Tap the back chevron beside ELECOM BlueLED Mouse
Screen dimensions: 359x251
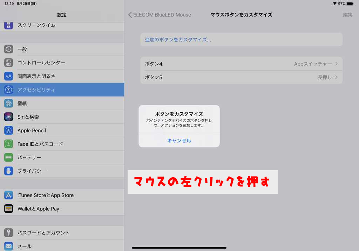pyautogui.click(x=130, y=15)
